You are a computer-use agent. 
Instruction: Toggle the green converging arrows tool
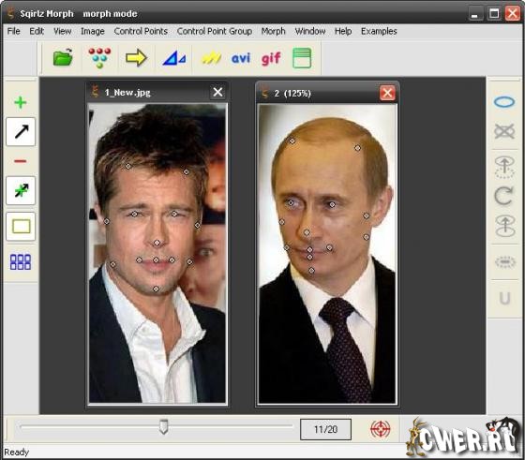coord(21,190)
